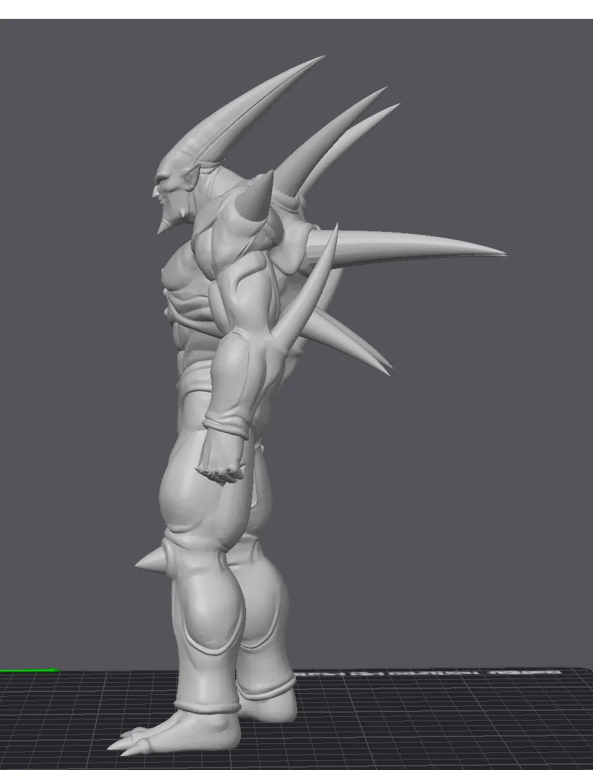Image resolution: width=593 pixels, height=770 pixels.
Task: Click the wrist band above the fist
Action: 226,423
